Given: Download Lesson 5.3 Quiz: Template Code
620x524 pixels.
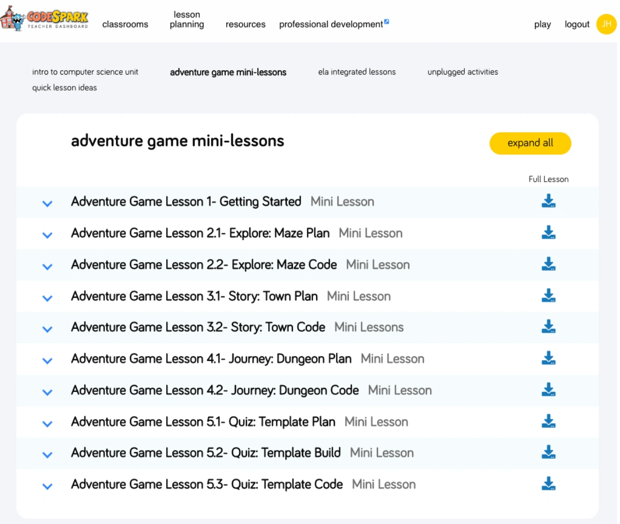Looking at the screenshot, I should (548, 484).
